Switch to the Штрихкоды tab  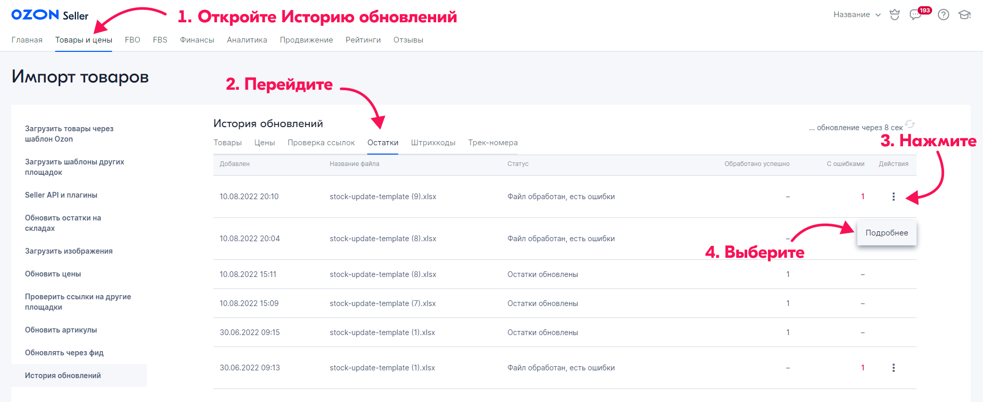433,143
